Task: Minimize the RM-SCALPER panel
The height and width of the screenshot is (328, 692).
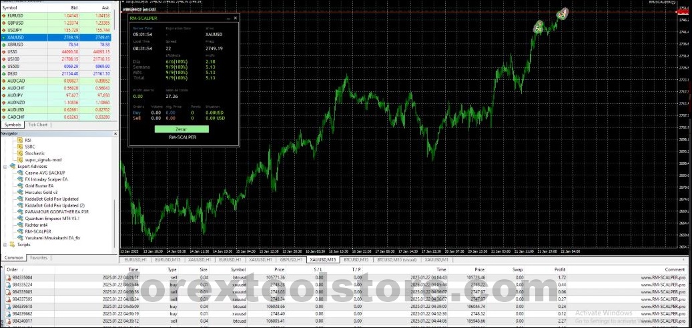Action: click(x=228, y=18)
